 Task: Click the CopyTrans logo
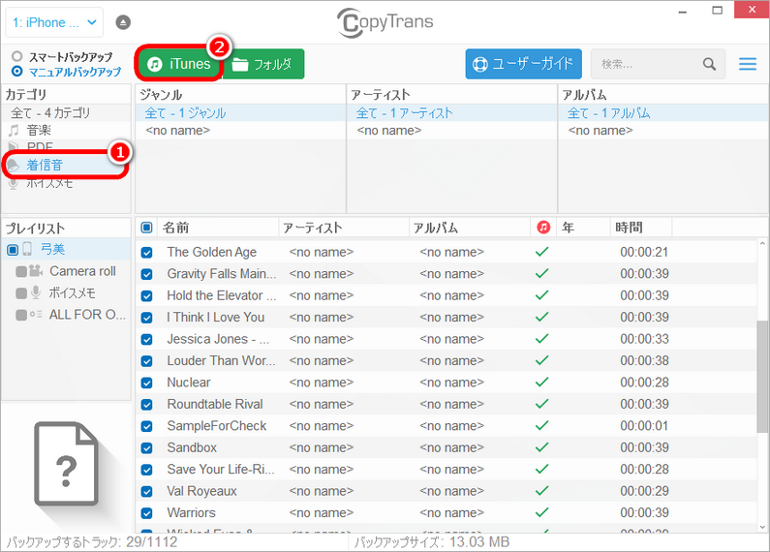click(x=385, y=22)
